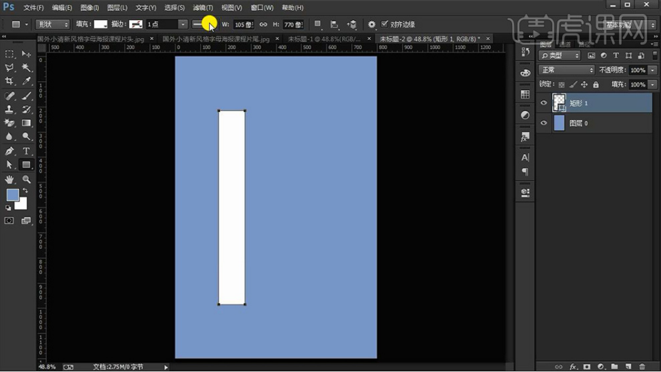Select the Dodge tool
This screenshot has width=661, height=372.
click(26, 136)
